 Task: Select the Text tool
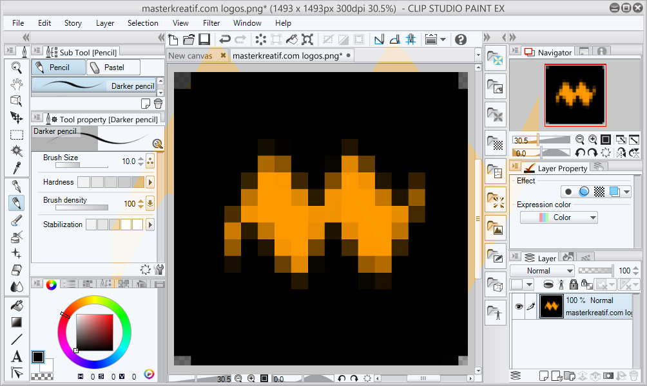click(17, 356)
